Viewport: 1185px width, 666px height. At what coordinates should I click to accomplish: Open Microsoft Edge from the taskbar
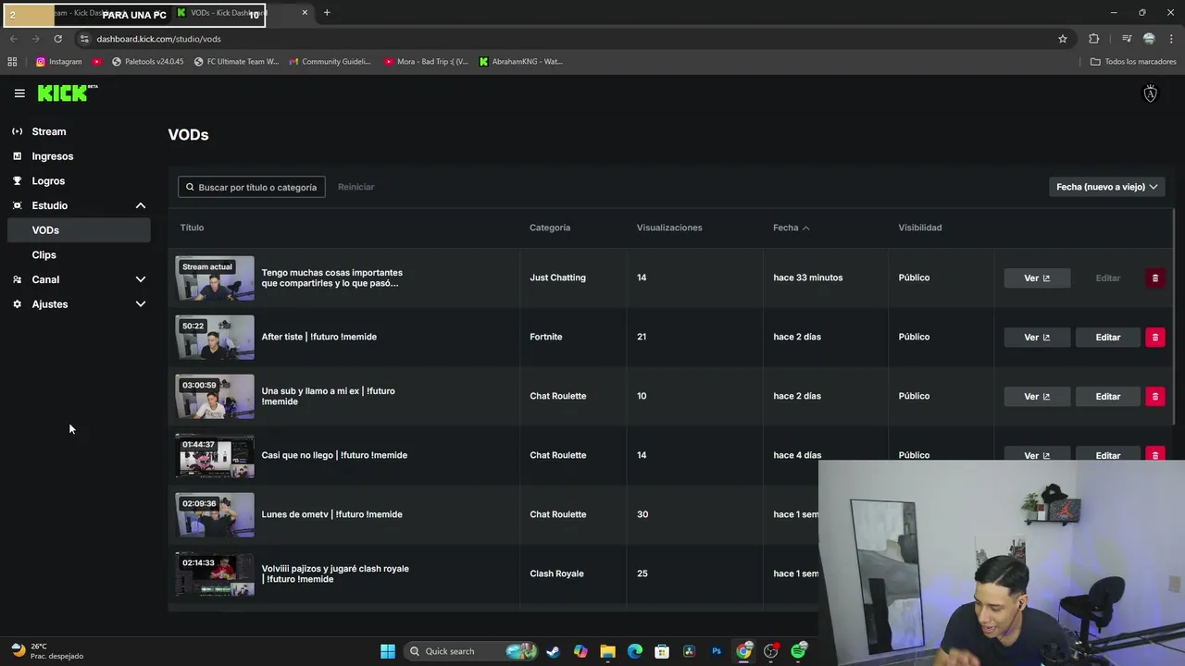[635, 651]
